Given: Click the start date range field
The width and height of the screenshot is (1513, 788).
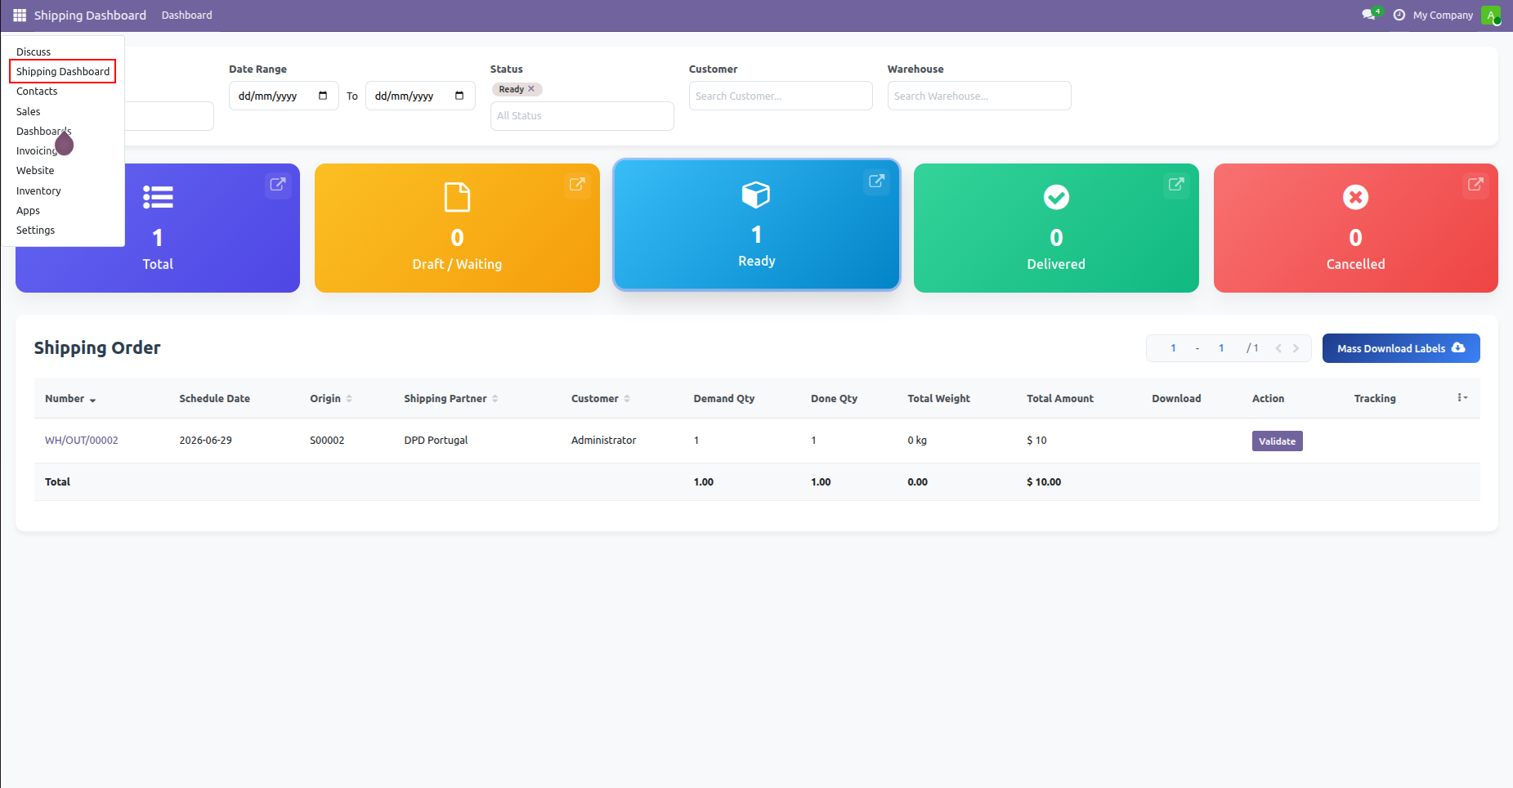Looking at the screenshot, I should pos(284,96).
